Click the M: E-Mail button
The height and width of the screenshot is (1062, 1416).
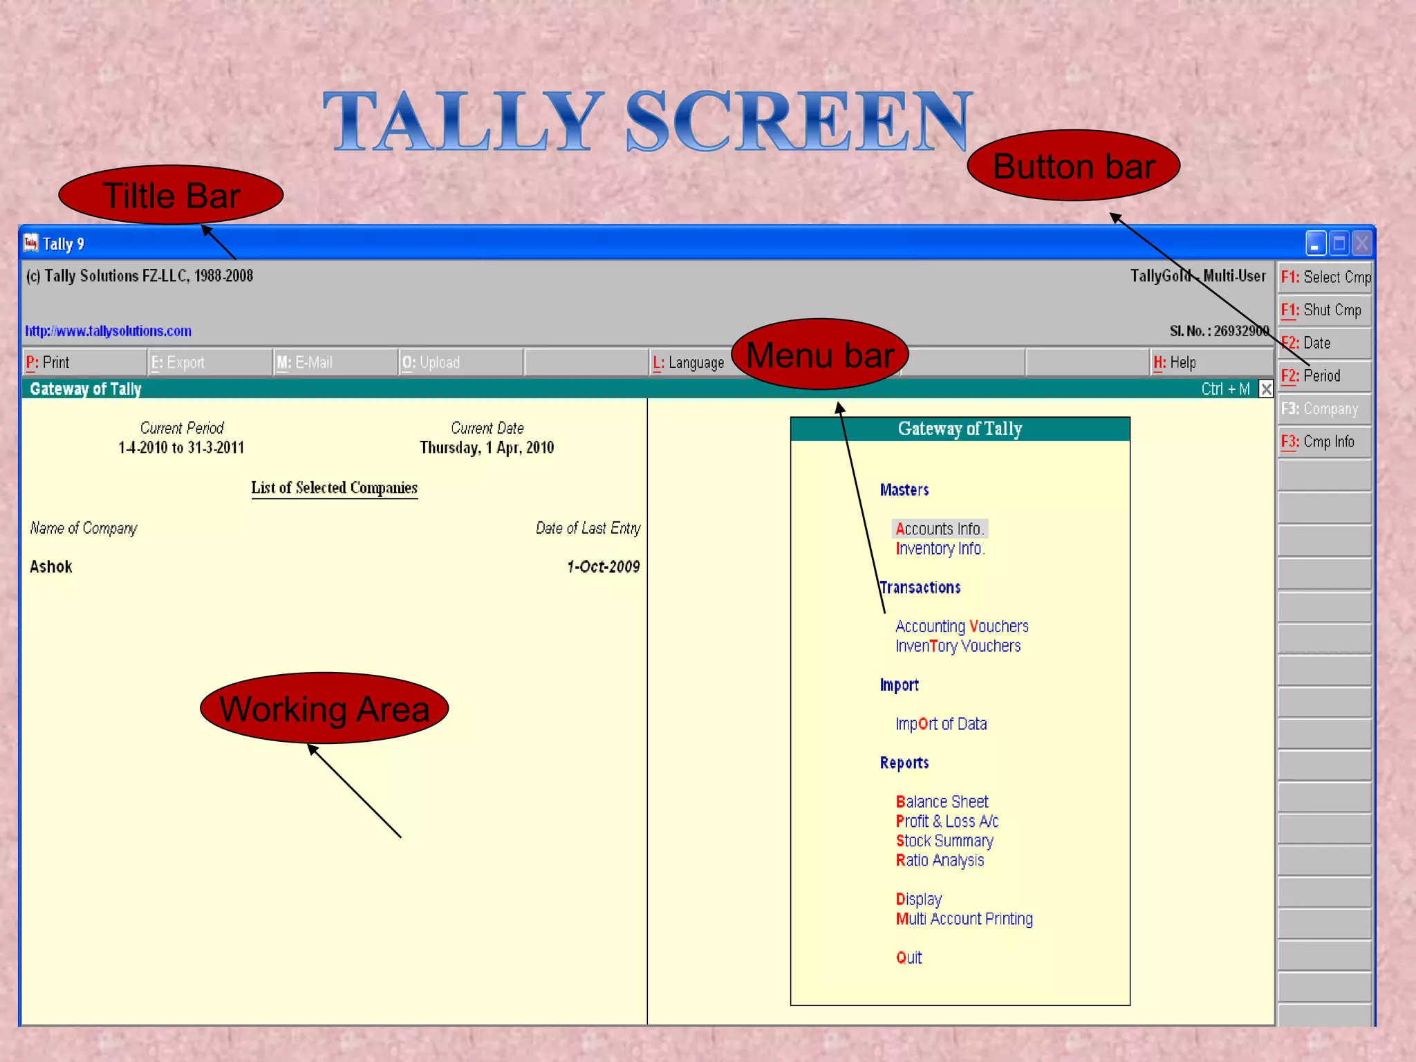[x=335, y=362]
